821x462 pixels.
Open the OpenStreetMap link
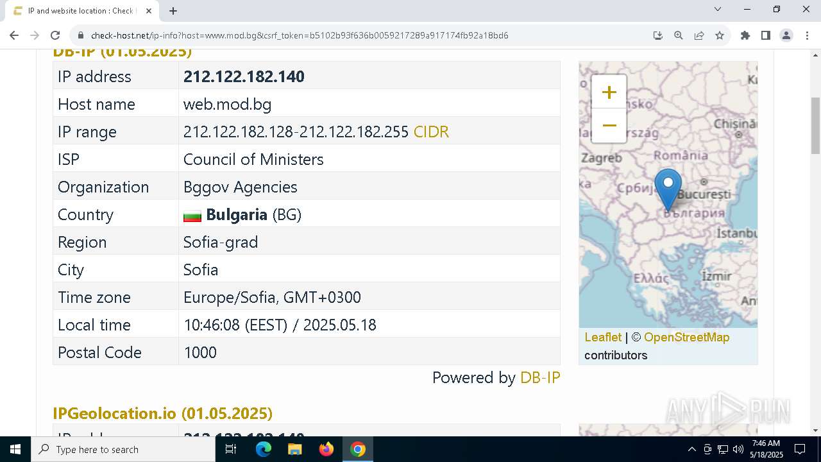(x=686, y=337)
